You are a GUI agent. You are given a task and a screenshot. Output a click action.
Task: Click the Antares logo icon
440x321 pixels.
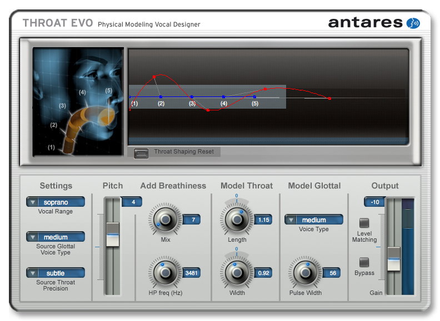[x=413, y=23]
